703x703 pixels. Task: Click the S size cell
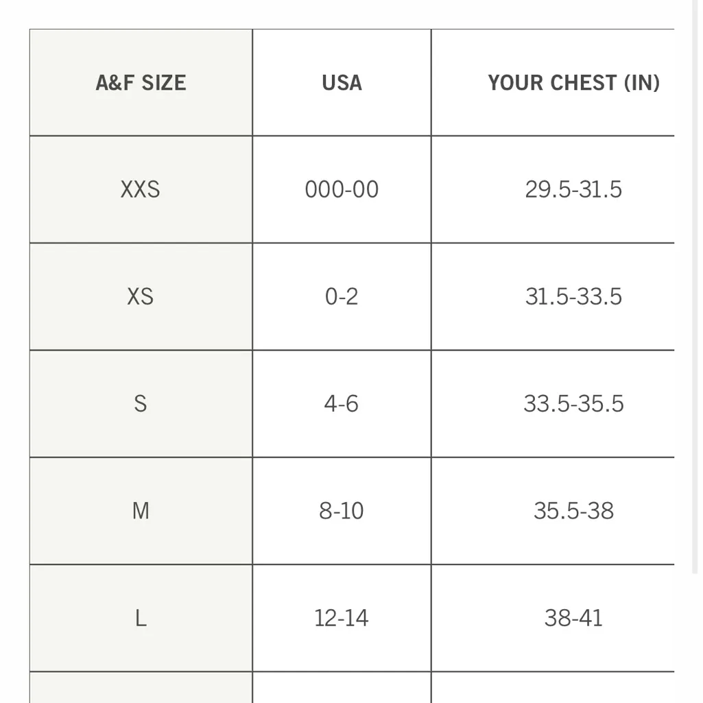coord(141,403)
